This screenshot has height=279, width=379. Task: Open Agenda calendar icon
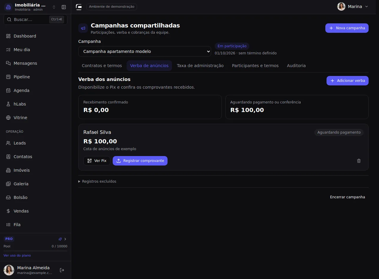coord(8,90)
